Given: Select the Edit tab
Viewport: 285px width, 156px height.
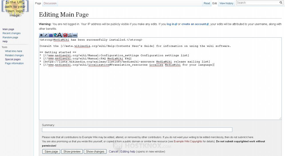Looking at the screenshot, I should pyautogui.click(x=215, y=3).
